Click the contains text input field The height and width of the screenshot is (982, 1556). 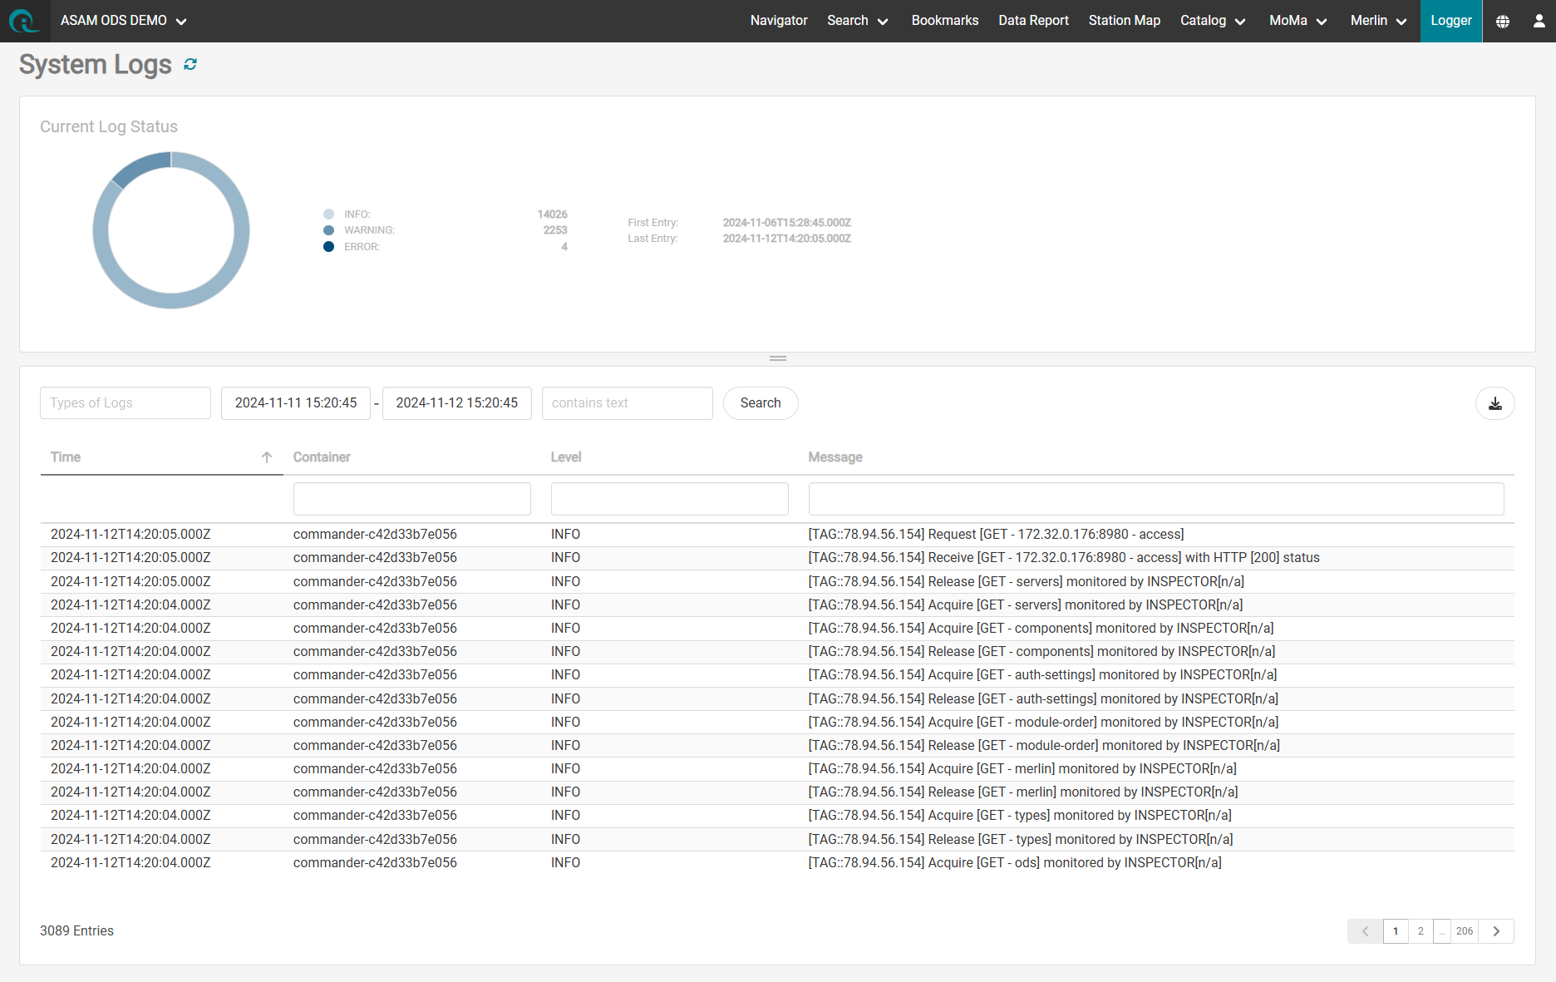pos(627,403)
